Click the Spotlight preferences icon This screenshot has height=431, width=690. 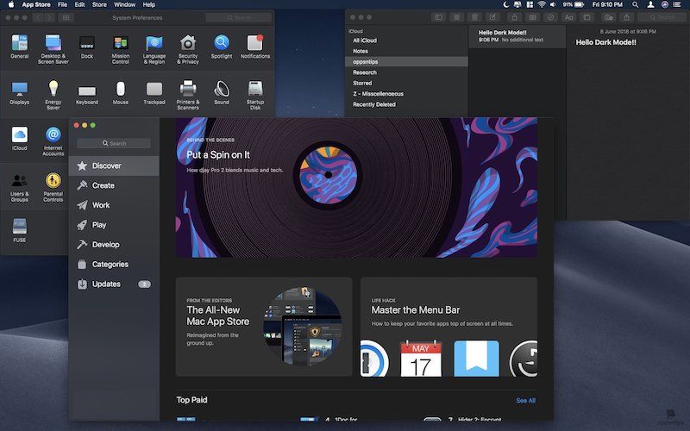click(222, 45)
